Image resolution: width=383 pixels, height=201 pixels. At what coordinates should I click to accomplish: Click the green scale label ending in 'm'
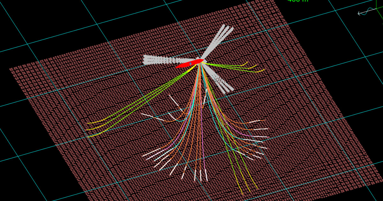click(298, 1)
